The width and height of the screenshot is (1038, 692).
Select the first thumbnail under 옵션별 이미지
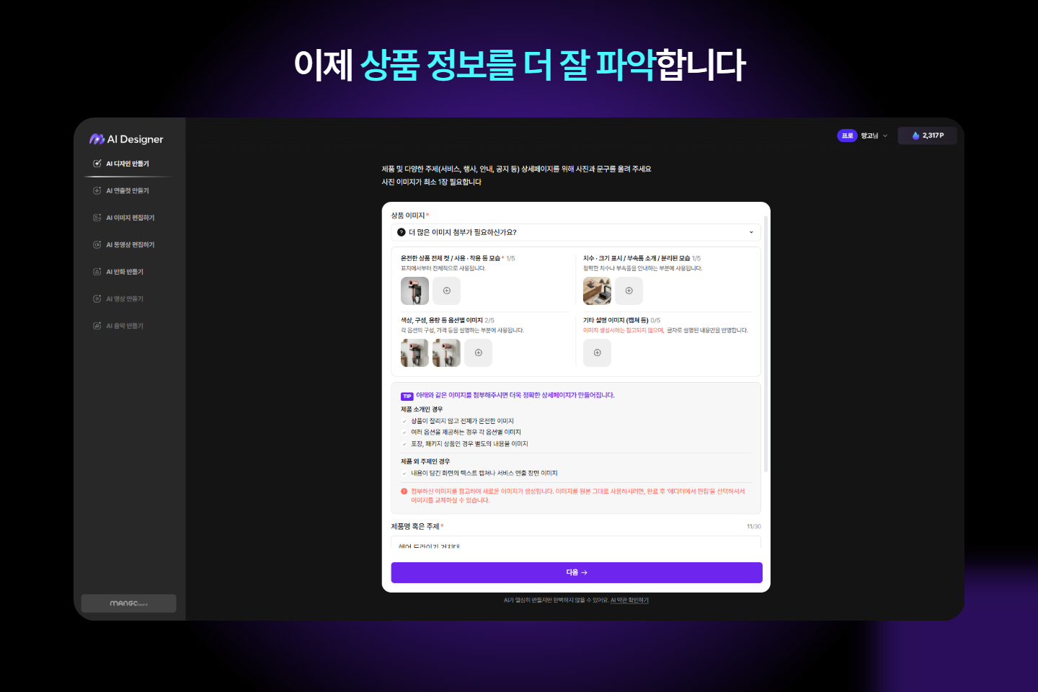414,352
